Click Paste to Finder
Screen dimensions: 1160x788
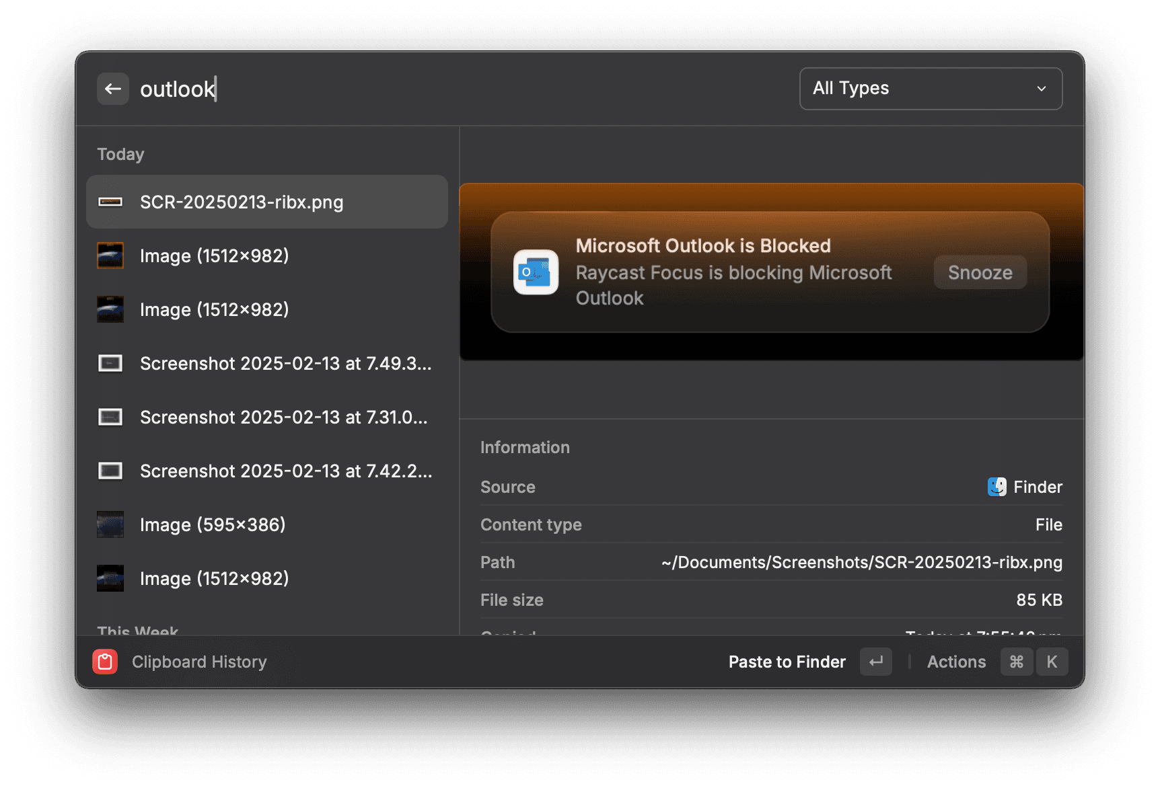click(x=787, y=662)
